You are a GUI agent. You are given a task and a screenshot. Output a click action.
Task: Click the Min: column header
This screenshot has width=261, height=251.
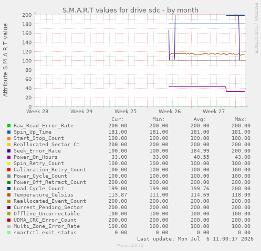tap(159, 119)
